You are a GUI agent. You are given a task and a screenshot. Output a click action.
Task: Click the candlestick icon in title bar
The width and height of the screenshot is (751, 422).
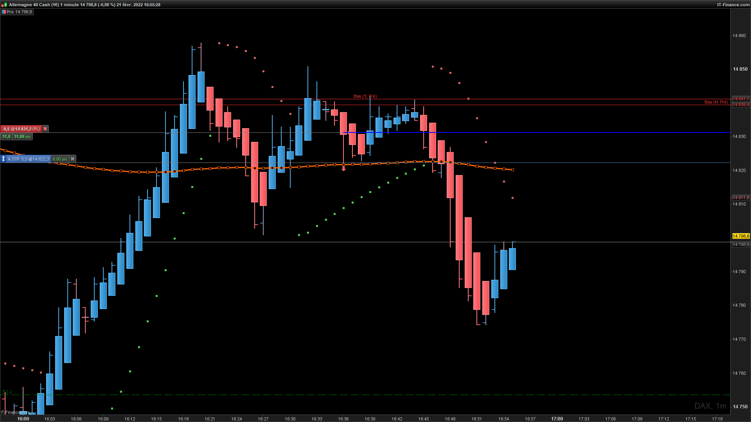4,5
